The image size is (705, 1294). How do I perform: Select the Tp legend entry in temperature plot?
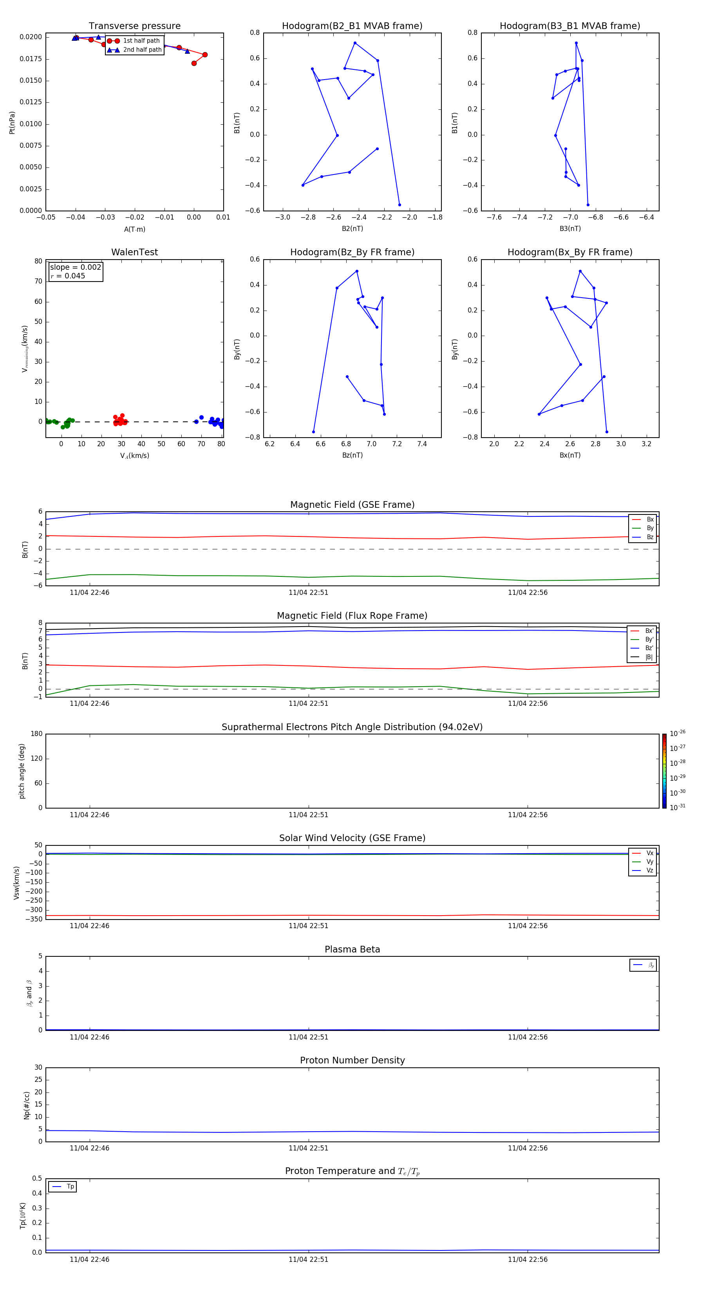click(x=63, y=1187)
